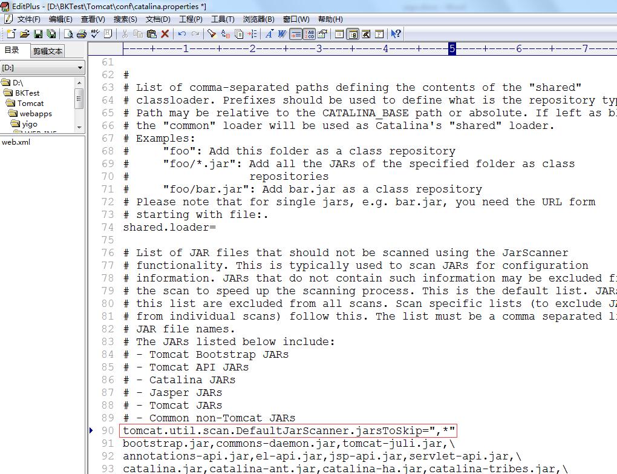The width and height of the screenshot is (617, 474).
Task: Open the 工程(P) menu
Action: click(x=191, y=19)
